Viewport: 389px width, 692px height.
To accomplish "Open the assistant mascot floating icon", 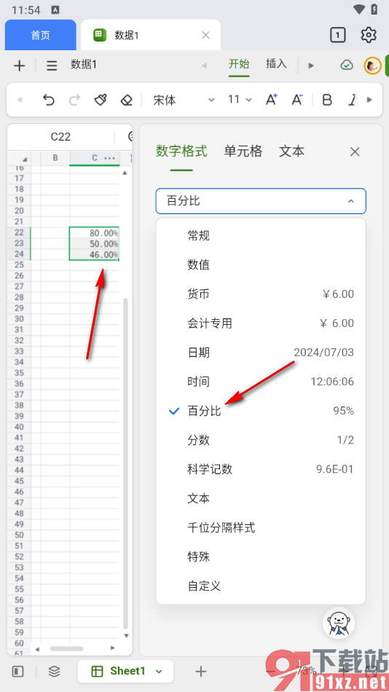I will click(x=339, y=622).
